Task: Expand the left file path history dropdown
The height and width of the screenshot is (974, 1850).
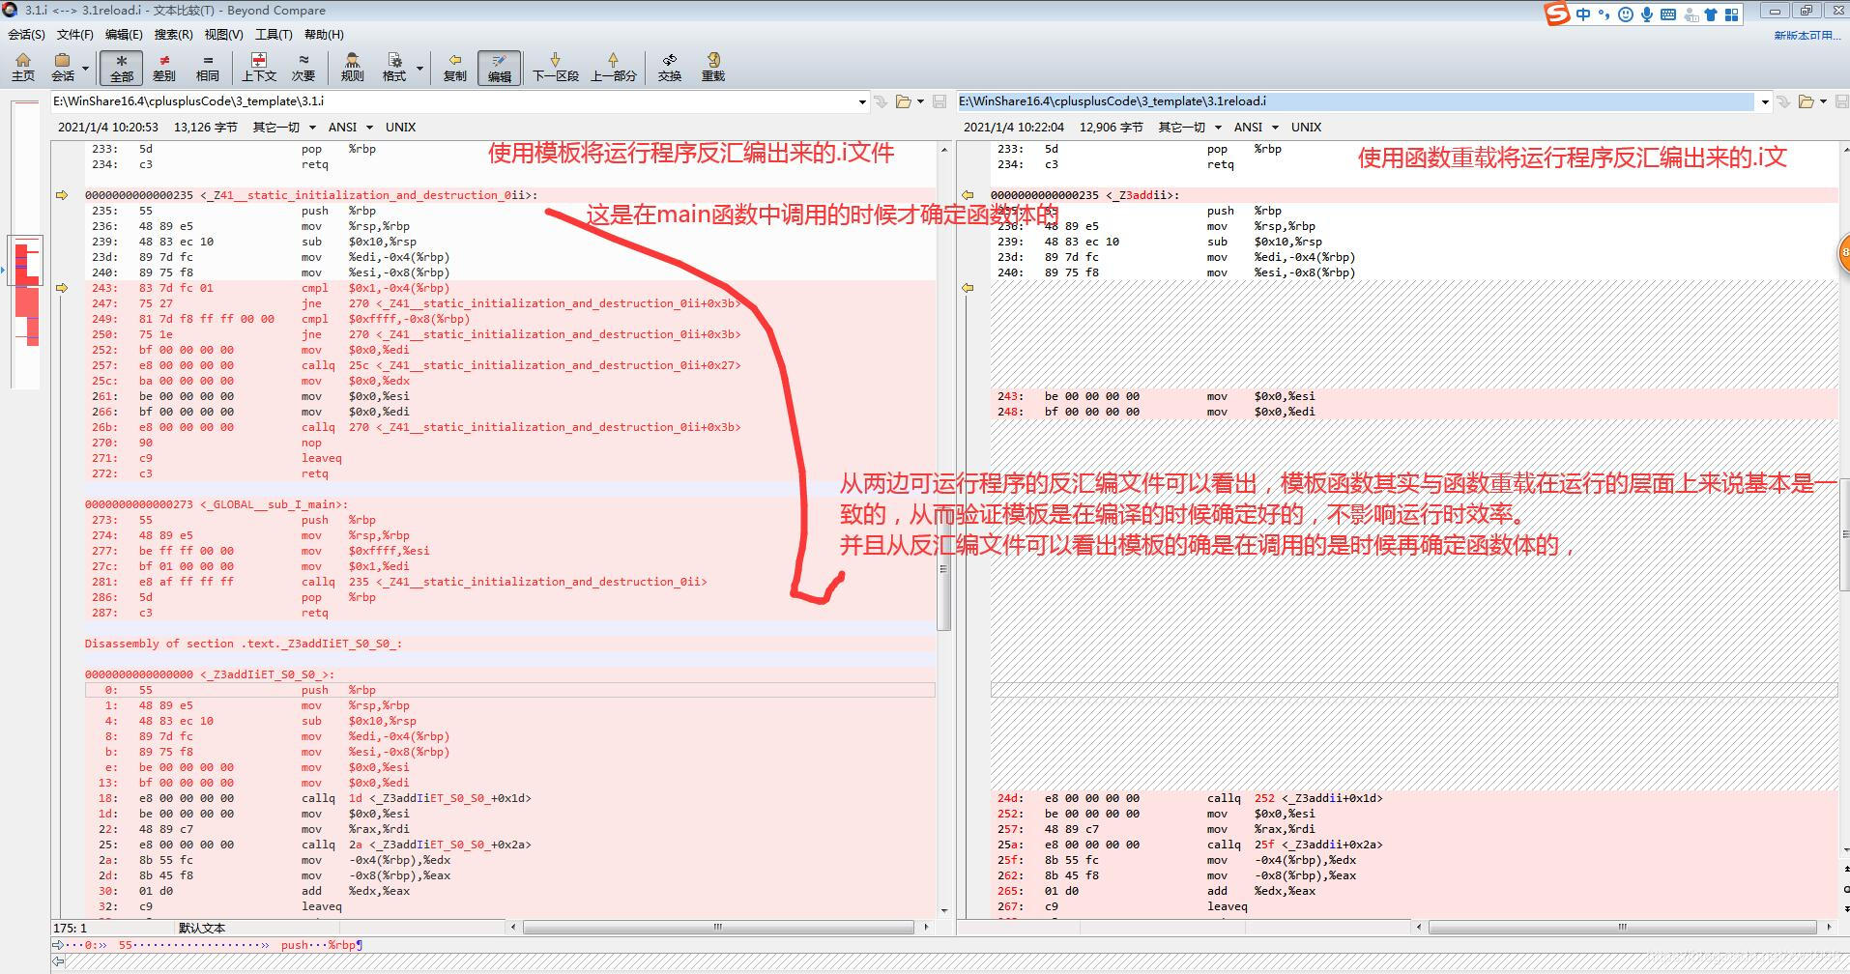Action: tap(862, 101)
